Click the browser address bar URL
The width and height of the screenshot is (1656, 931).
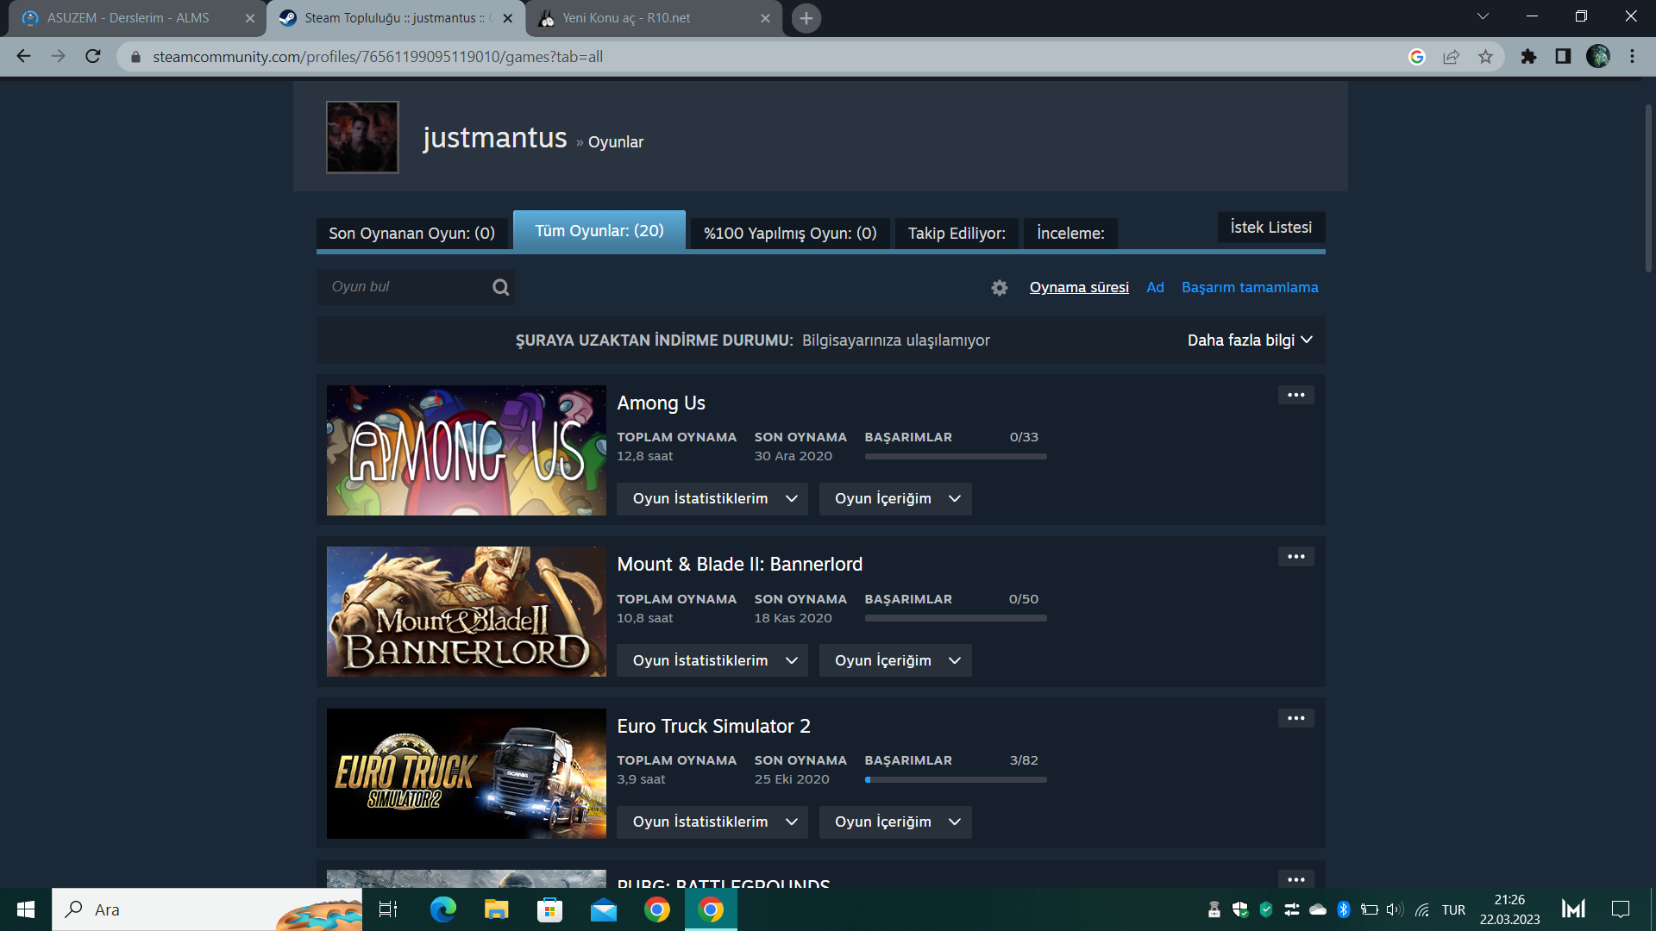(x=378, y=57)
